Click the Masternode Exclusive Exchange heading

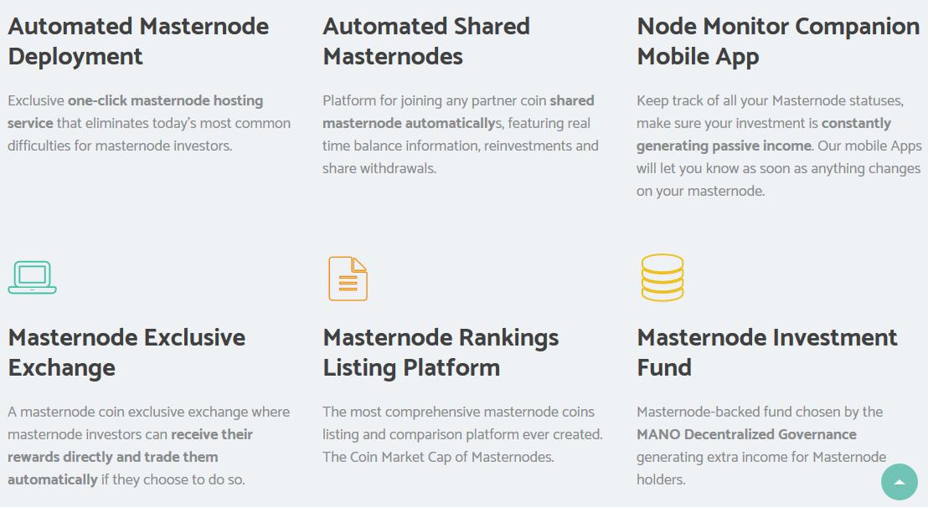(126, 353)
